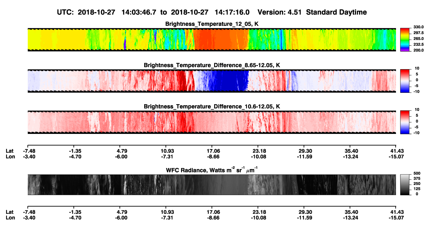Click the 8.65-12.05 difference image strip
This screenshot has height=225, width=440.
click(x=212, y=81)
